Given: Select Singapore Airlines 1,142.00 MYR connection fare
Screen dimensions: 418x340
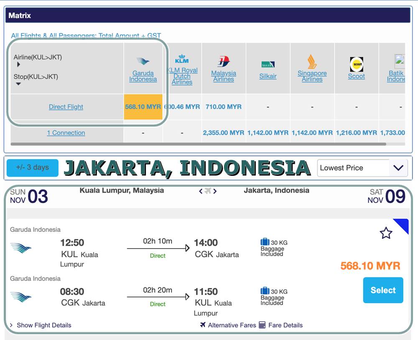Looking at the screenshot, I should [312, 133].
